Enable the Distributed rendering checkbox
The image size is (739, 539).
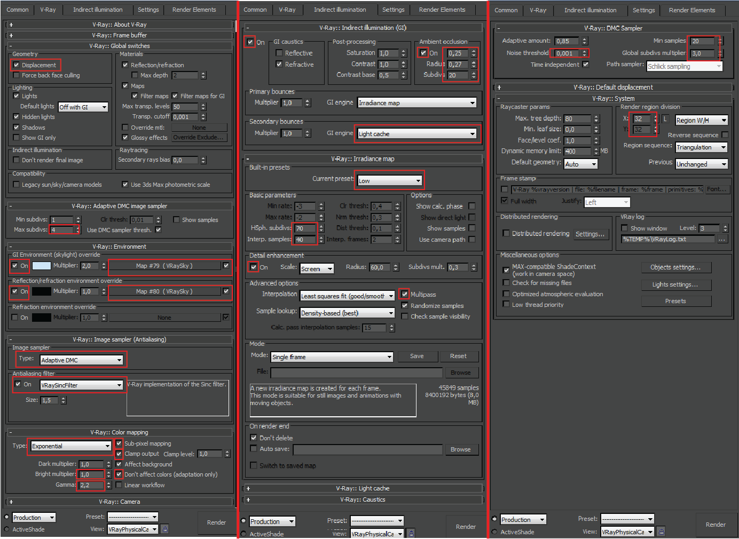[506, 233]
